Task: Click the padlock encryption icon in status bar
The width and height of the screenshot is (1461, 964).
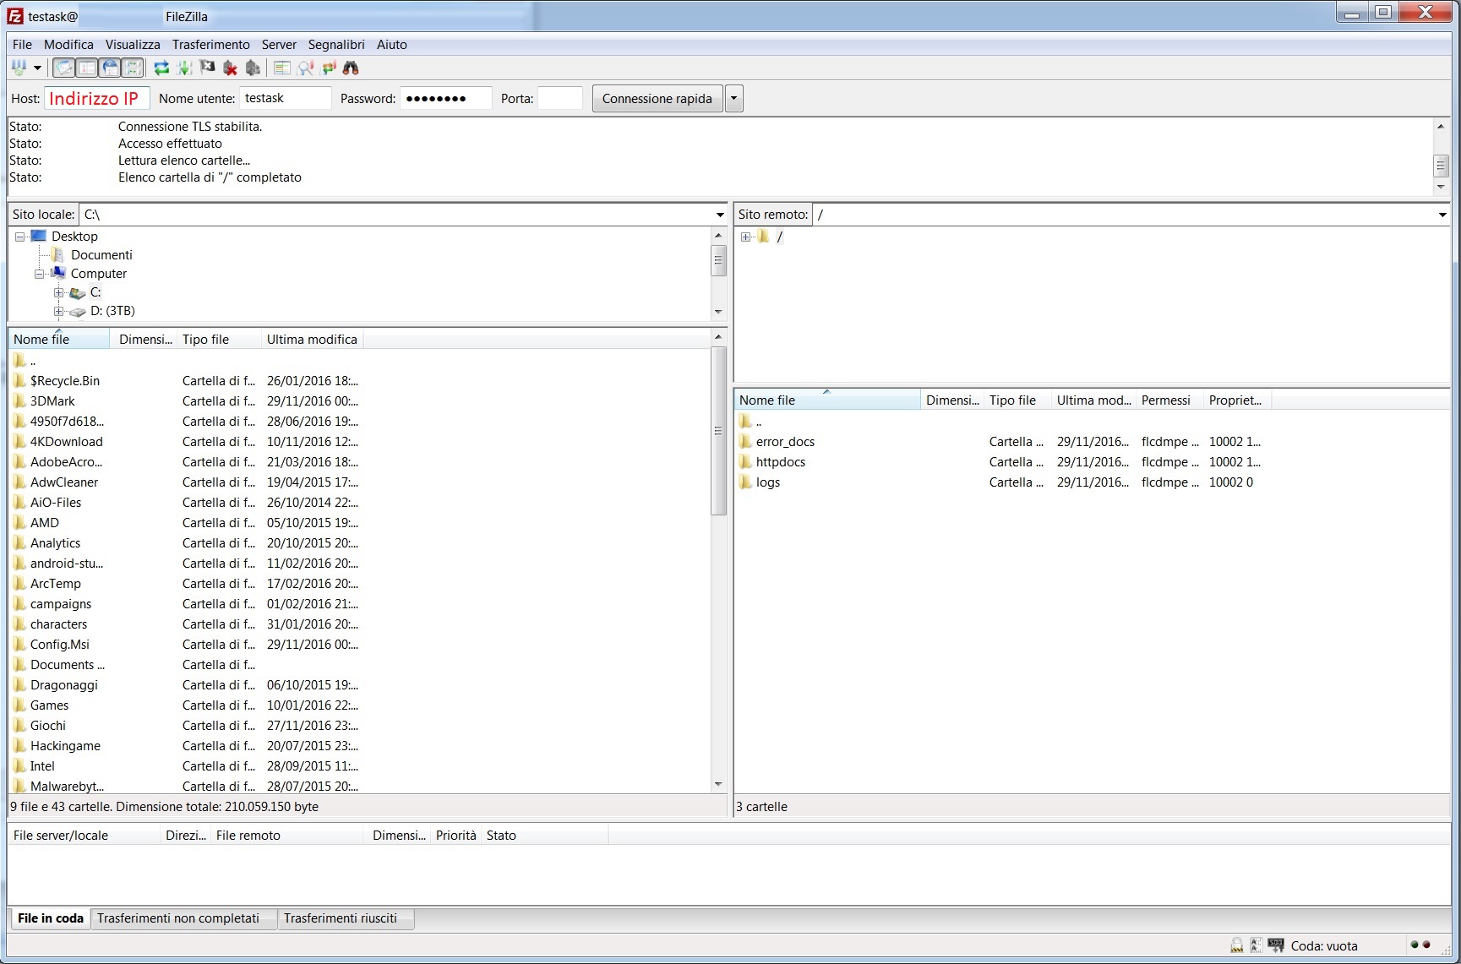Action: click(1236, 945)
